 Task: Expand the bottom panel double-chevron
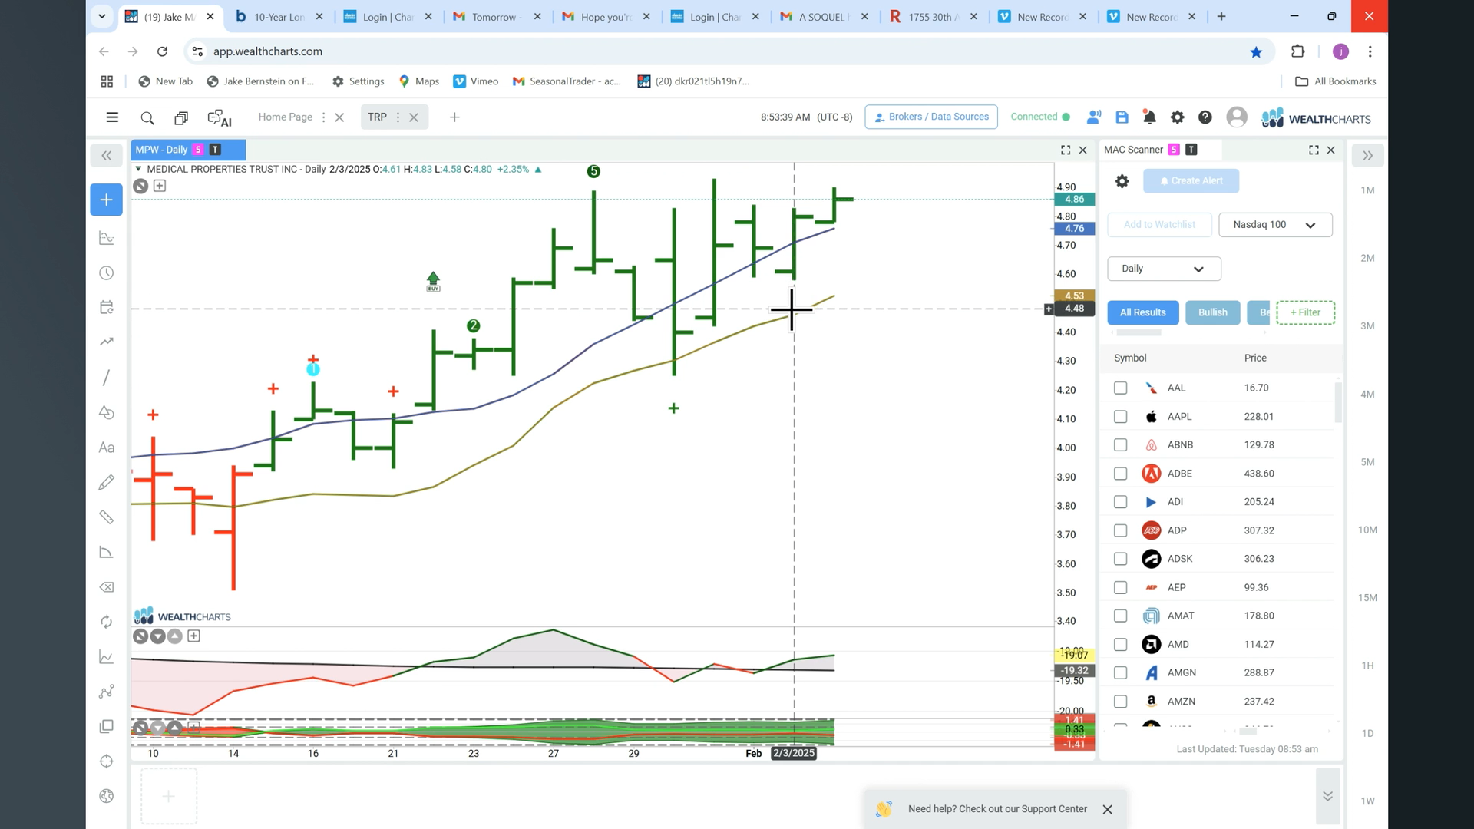pyautogui.click(x=1327, y=796)
